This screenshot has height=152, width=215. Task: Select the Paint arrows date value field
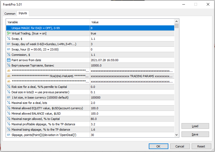[x=132, y=60]
